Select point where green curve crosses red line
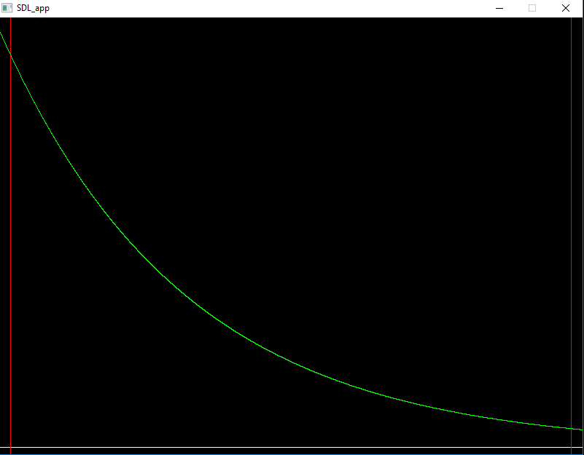The height and width of the screenshot is (455, 584). (11, 55)
